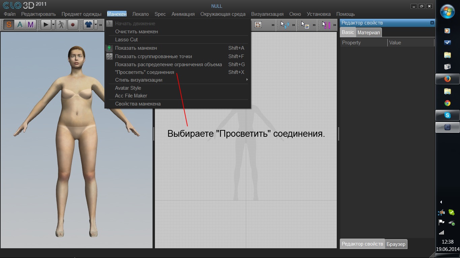Show hidden tray icons arrow
This screenshot has width=460, height=258.
click(441, 202)
